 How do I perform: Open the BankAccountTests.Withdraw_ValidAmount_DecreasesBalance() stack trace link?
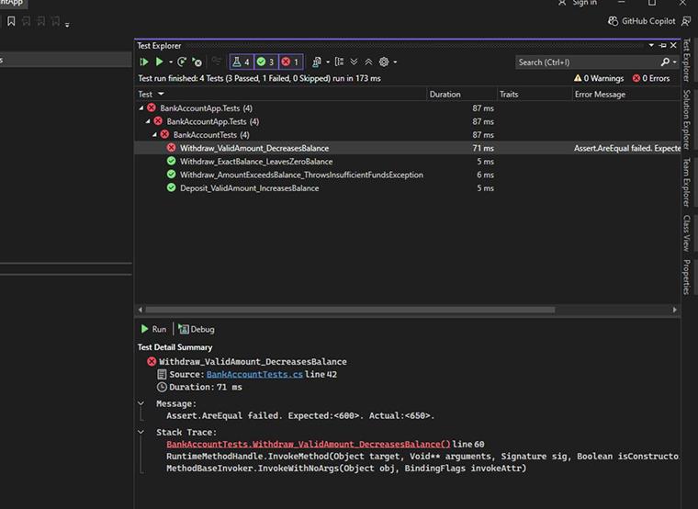click(x=308, y=445)
